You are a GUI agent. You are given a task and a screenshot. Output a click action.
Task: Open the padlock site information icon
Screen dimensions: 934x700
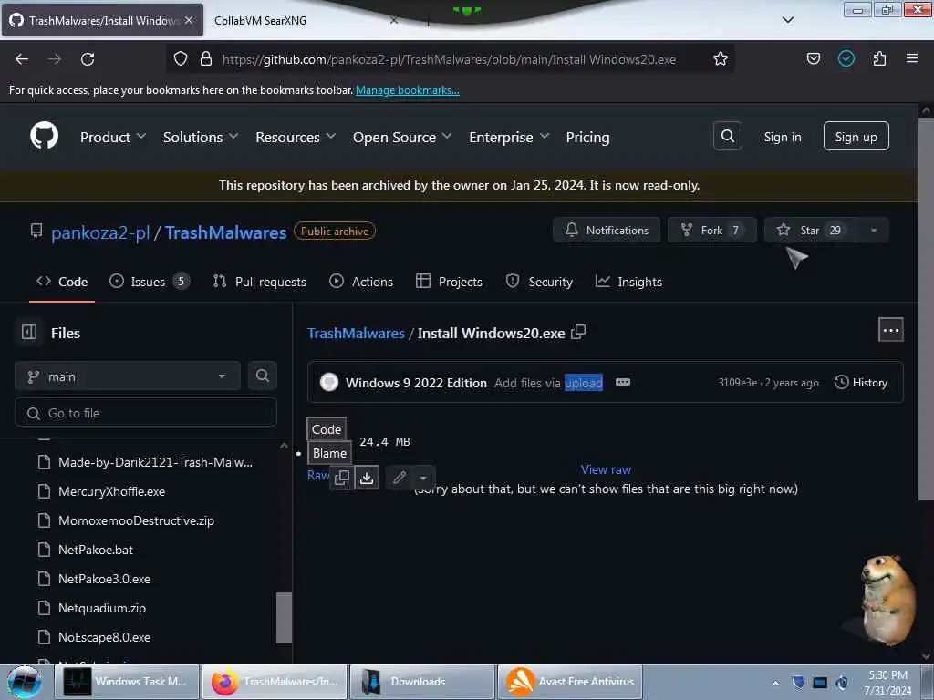coord(206,59)
